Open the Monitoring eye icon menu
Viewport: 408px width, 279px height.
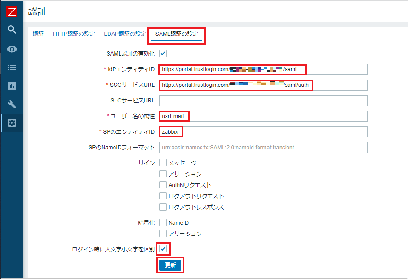click(12, 49)
